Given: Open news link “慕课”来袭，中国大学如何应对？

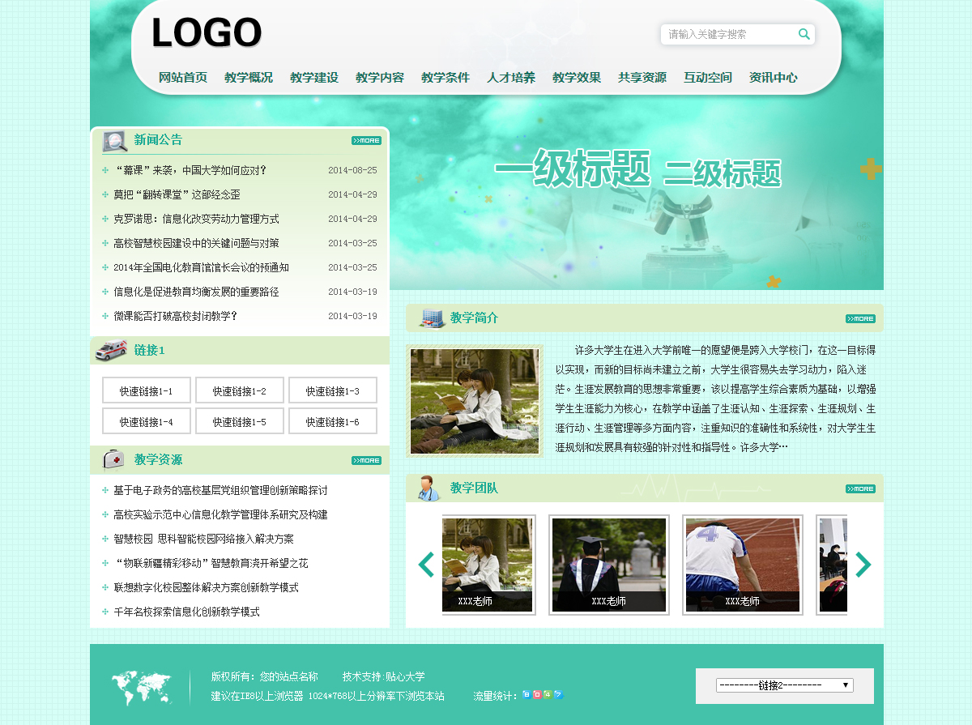Looking at the screenshot, I should [x=190, y=171].
